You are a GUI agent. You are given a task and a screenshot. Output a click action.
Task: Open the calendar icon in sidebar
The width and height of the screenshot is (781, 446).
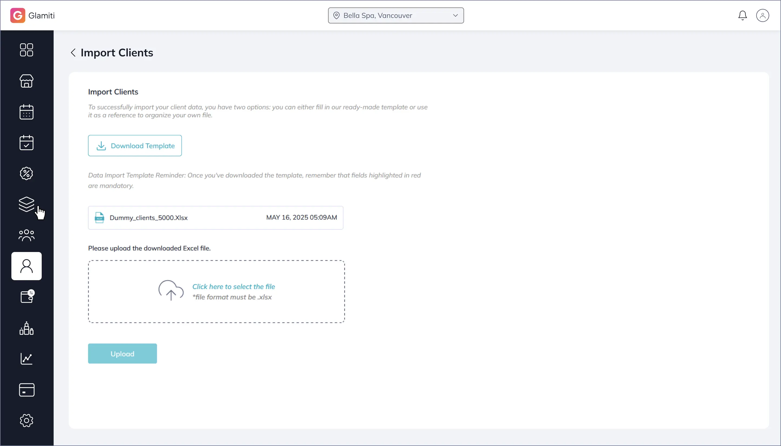point(26,112)
